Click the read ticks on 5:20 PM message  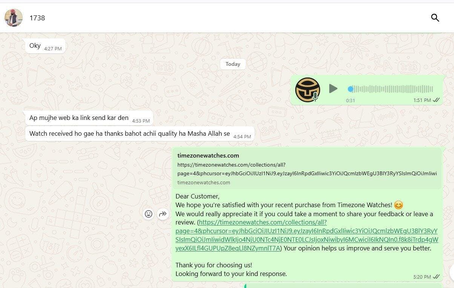(x=436, y=276)
